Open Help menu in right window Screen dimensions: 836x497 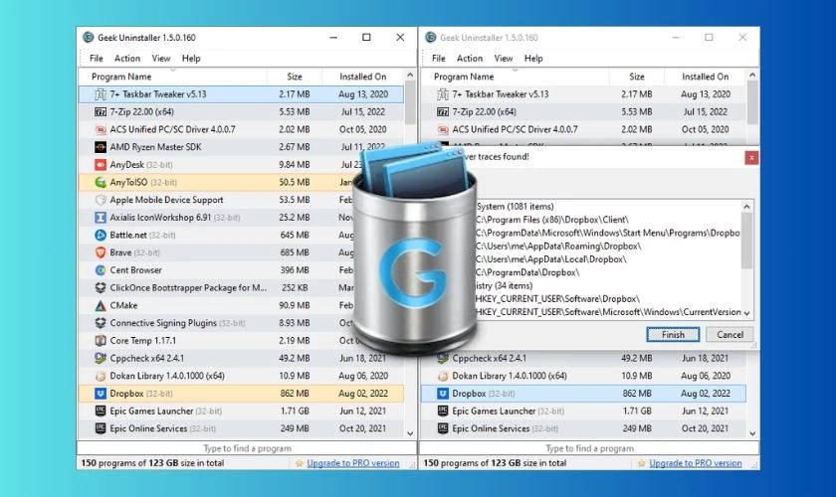pyautogui.click(x=533, y=58)
